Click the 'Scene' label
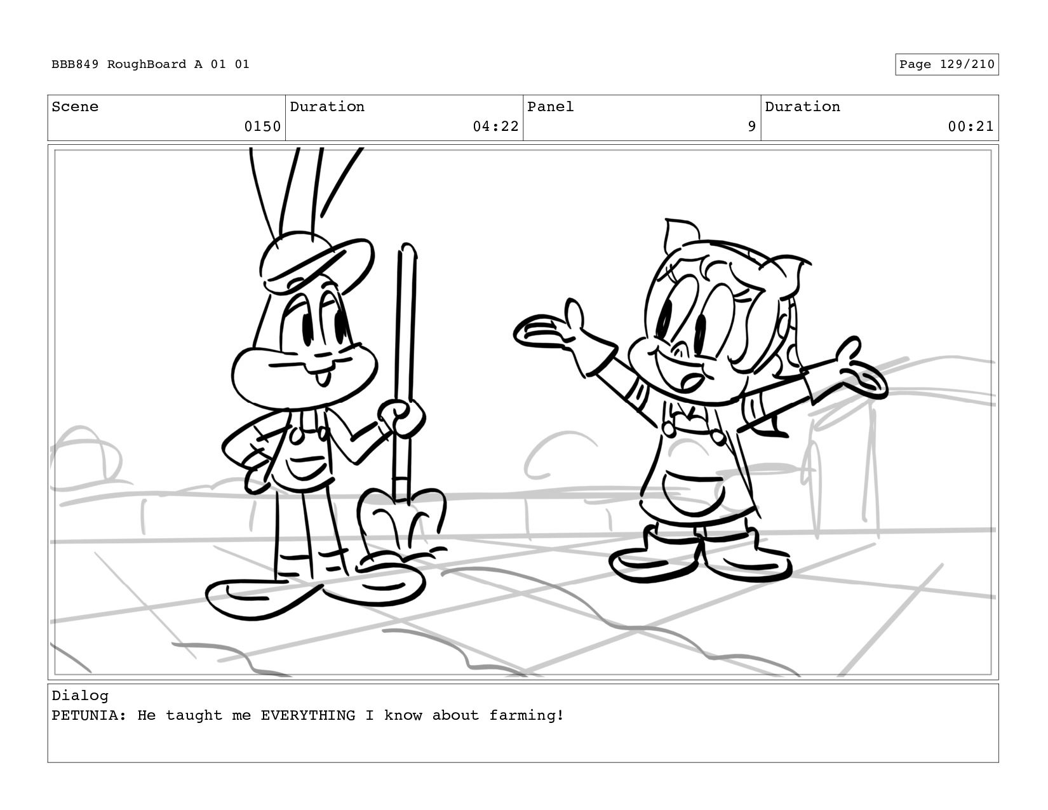The image size is (1048, 810). point(75,107)
